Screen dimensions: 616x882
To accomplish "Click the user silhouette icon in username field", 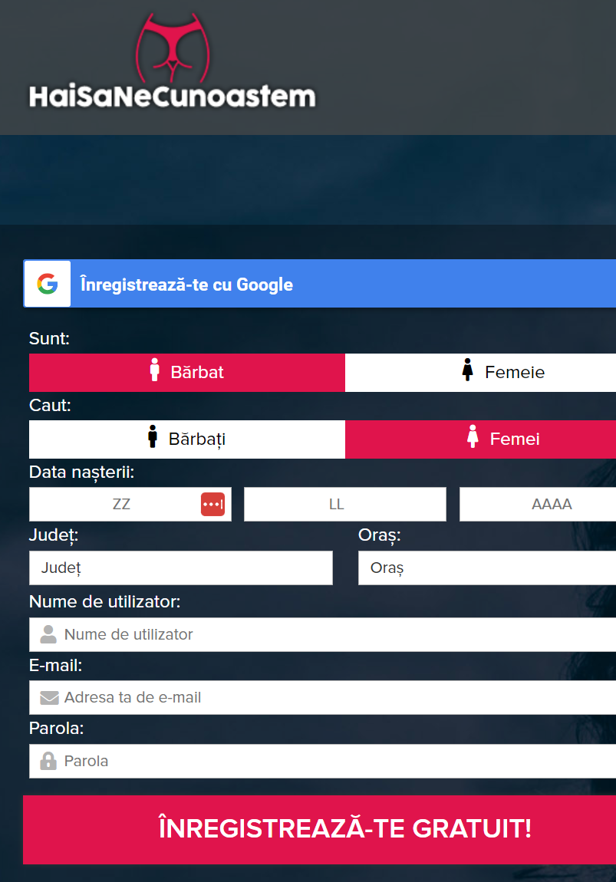I will (48, 634).
